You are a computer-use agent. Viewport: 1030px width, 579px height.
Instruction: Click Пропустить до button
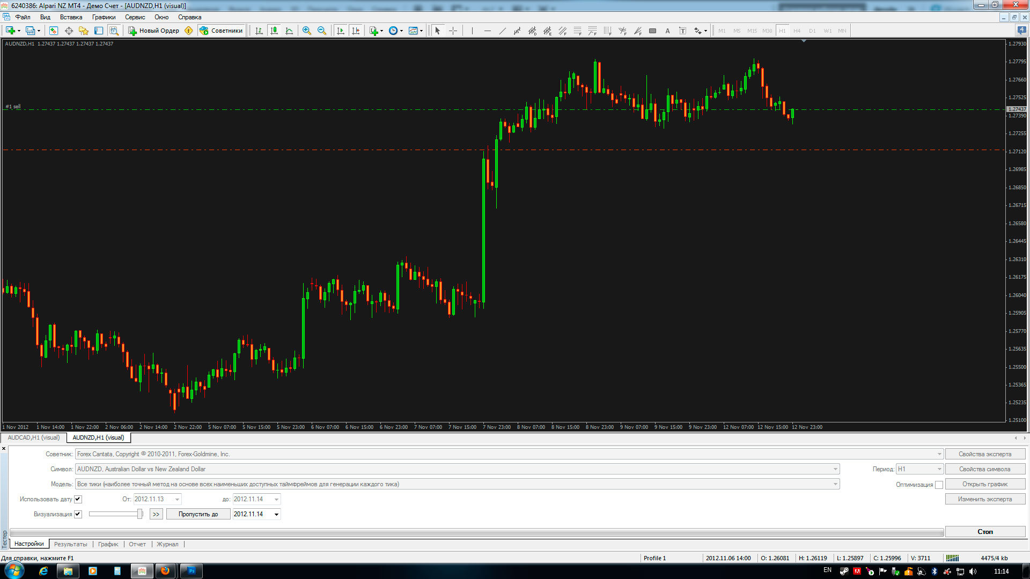coord(198,514)
